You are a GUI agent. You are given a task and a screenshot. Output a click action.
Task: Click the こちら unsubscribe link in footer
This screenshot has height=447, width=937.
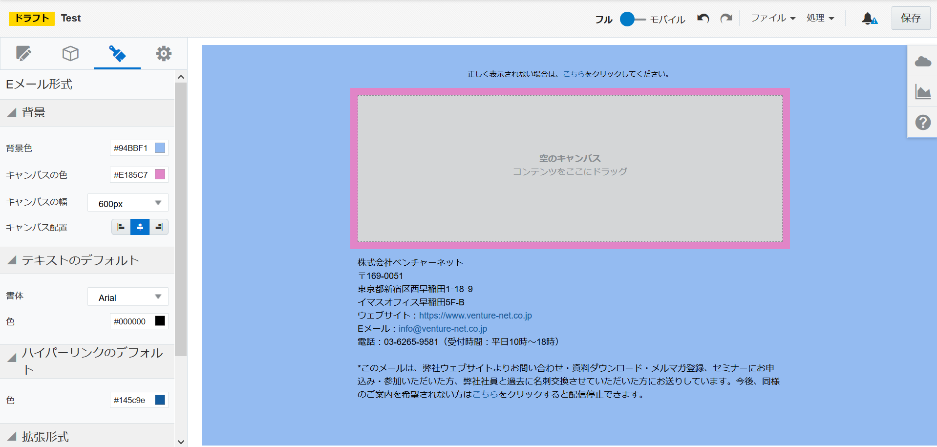(x=485, y=394)
